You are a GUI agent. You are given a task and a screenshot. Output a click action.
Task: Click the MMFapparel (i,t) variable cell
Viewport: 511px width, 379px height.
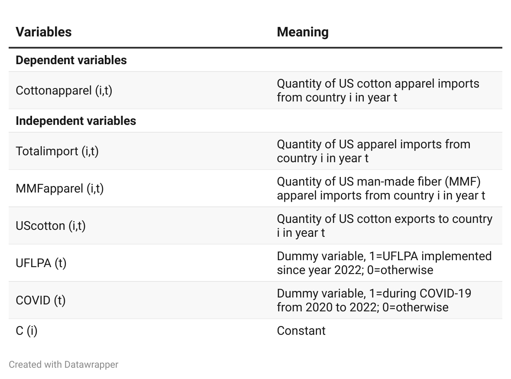click(x=60, y=188)
